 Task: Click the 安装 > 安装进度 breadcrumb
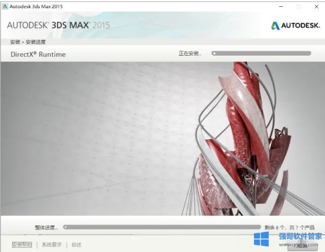pos(28,42)
